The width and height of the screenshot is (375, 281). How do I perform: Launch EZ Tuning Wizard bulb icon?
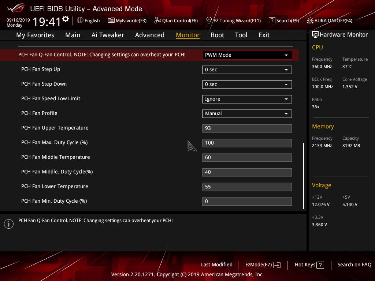[209, 20]
